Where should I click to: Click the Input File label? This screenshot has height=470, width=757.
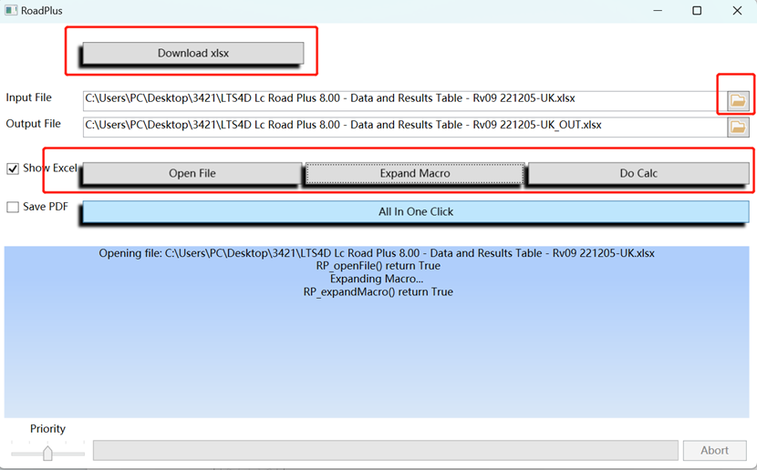click(x=28, y=97)
